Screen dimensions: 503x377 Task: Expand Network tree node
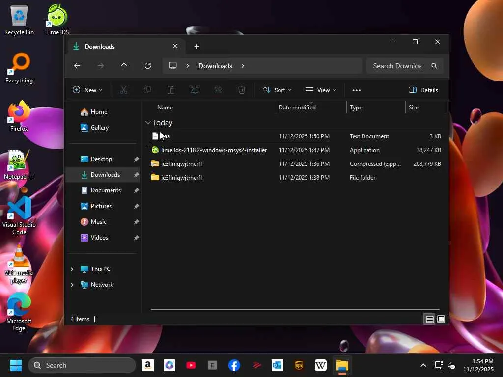coord(72,285)
